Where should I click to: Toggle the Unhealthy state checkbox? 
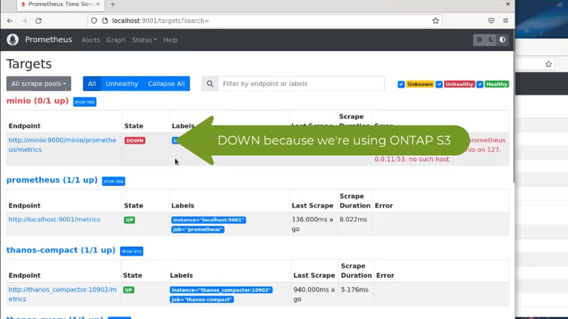pos(439,84)
